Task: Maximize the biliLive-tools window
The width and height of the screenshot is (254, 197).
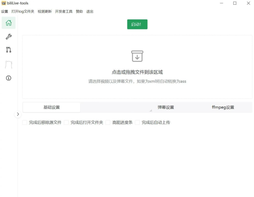Action: pyautogui.click(x=235, y=3)
